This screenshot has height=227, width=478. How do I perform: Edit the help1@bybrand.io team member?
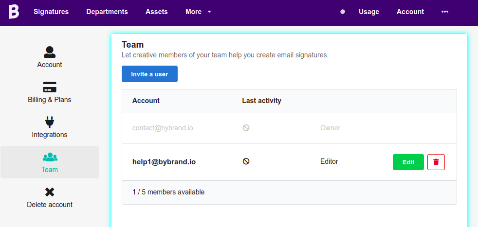coord(408,162)
